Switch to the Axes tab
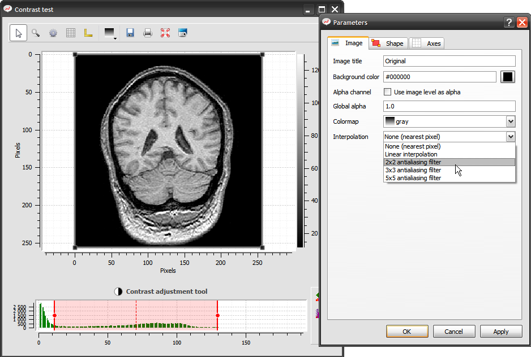The width and height of the screenshot is (531, 357). [427, 43]
